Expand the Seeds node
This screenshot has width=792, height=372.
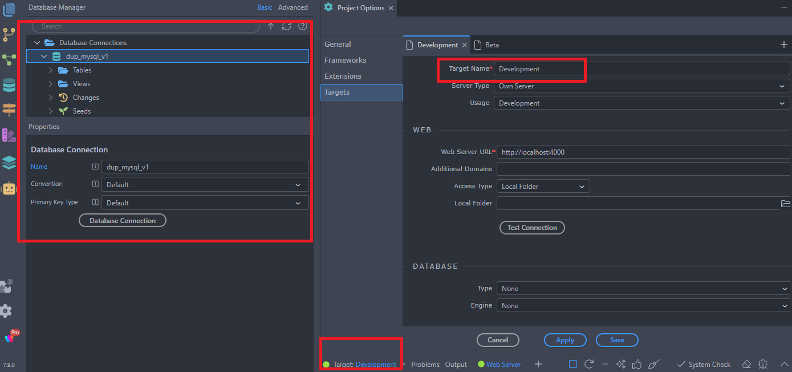click(x=51, y=111)
